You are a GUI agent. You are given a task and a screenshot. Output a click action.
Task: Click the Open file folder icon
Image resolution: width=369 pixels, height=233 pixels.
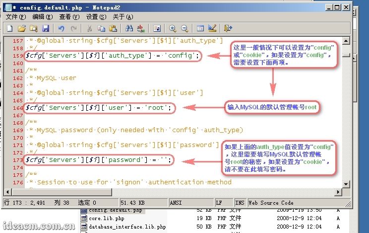coord(22,28)
